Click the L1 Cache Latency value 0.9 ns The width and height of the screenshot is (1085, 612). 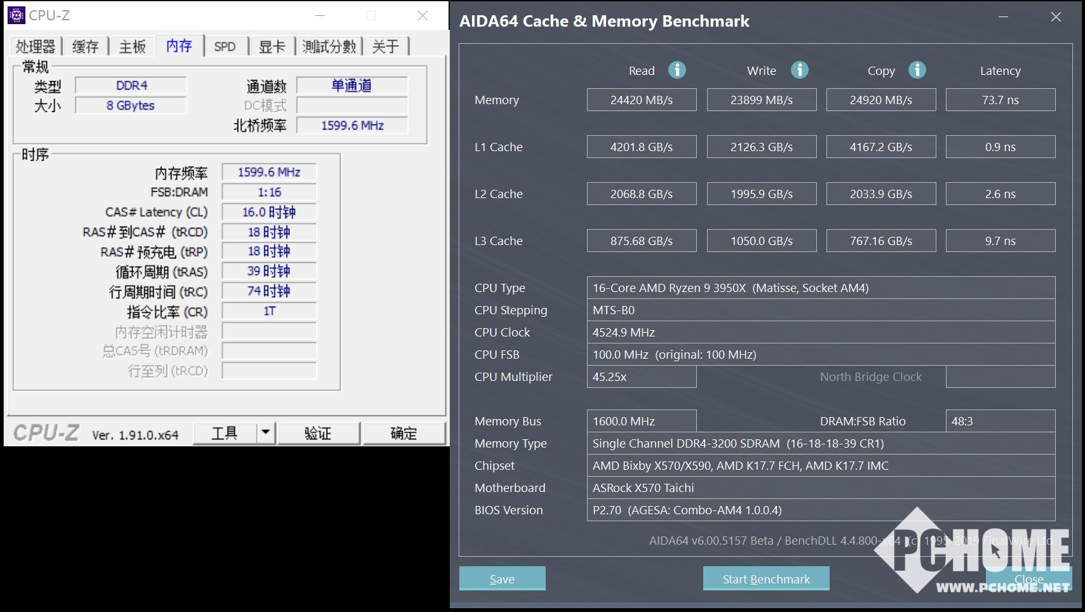coord(1001,147)
